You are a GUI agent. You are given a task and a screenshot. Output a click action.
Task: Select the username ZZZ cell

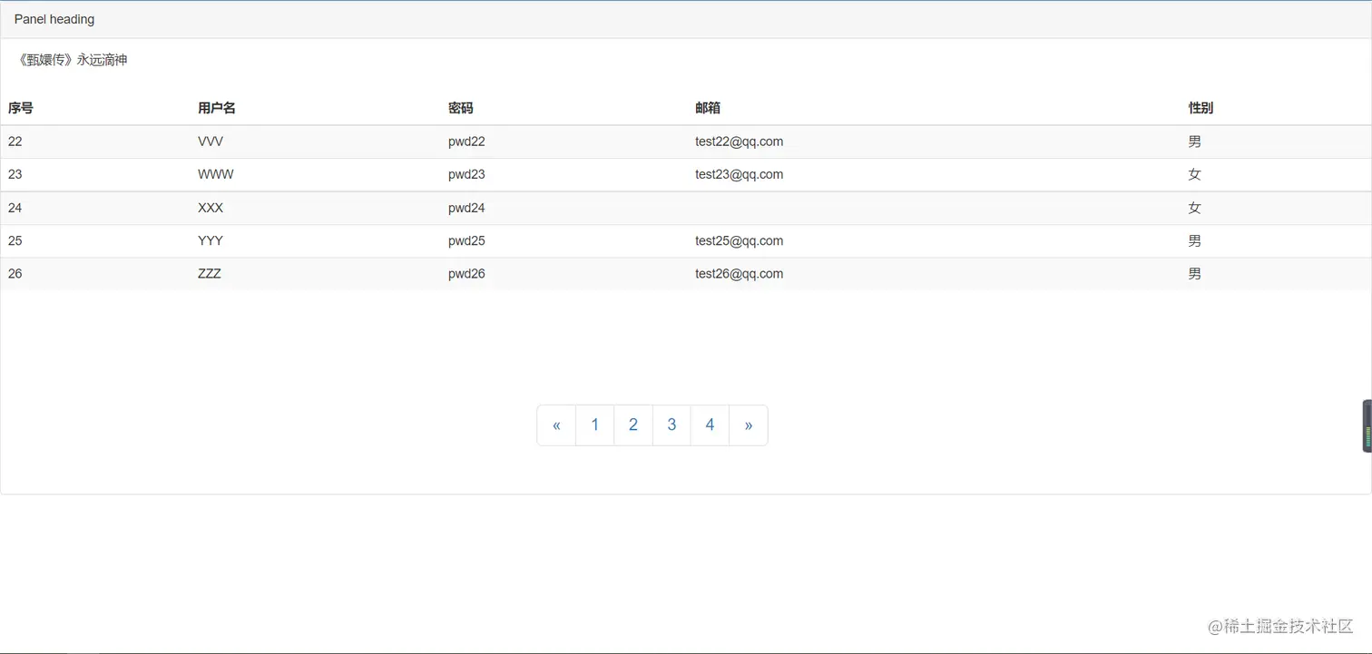coord(210,273)
